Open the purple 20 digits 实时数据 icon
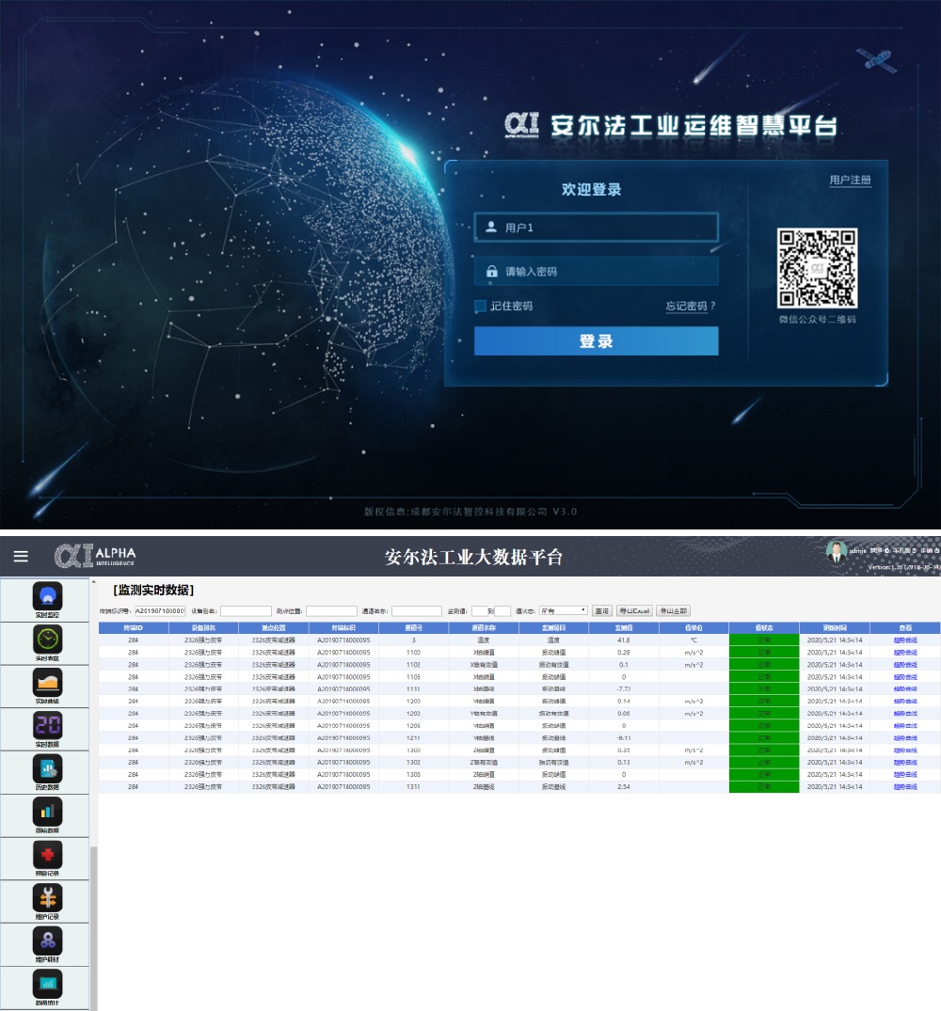This screenshot has width=941, height=1011. [48, 725]
